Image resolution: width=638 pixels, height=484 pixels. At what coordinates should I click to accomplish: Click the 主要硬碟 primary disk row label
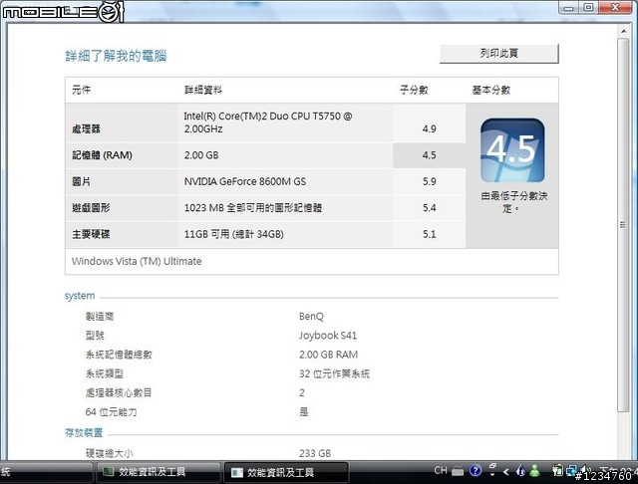pos(91,234)
